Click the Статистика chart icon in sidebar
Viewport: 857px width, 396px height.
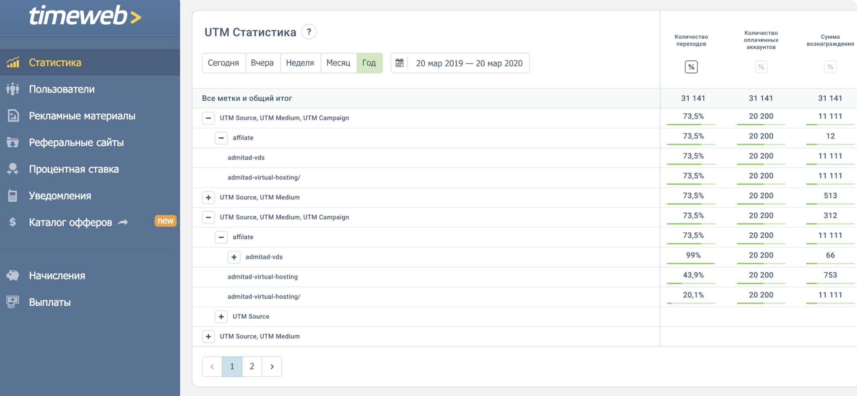click(13, 62)
